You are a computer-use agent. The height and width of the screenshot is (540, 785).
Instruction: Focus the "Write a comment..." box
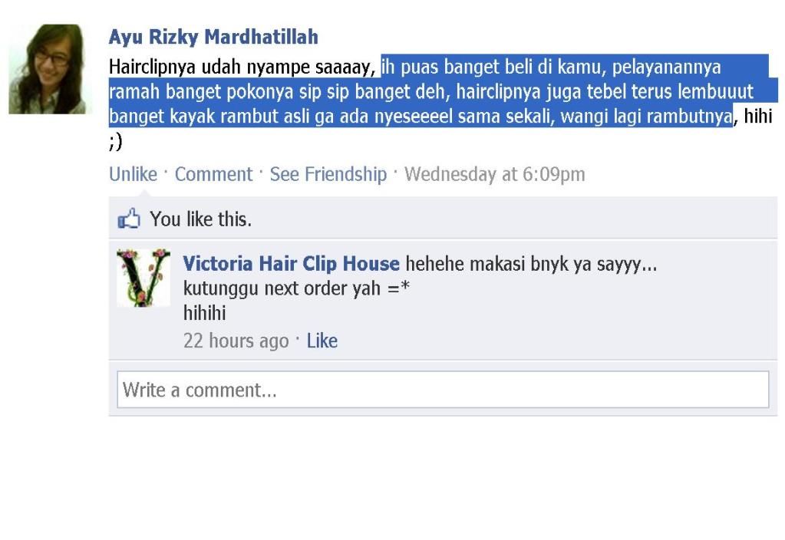(x=443, y=390)
